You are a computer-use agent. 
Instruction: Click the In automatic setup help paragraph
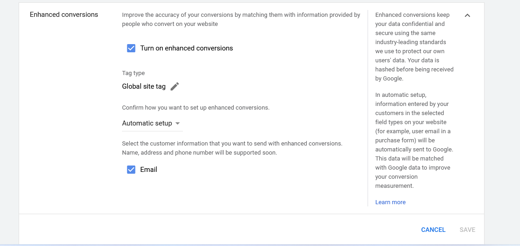414,140
